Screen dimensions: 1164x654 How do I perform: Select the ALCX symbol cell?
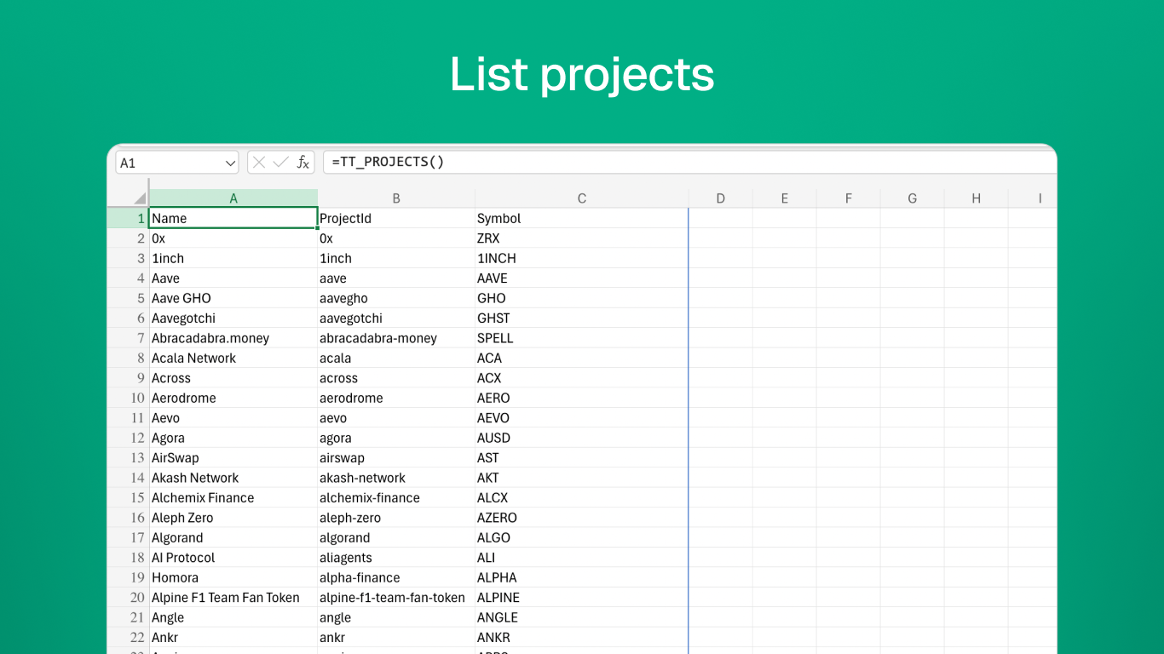point(582,497)
